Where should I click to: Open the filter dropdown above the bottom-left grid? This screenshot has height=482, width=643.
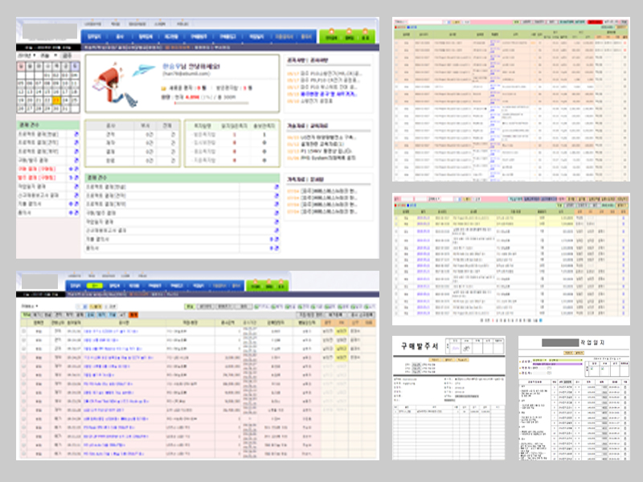pos(27,306)
